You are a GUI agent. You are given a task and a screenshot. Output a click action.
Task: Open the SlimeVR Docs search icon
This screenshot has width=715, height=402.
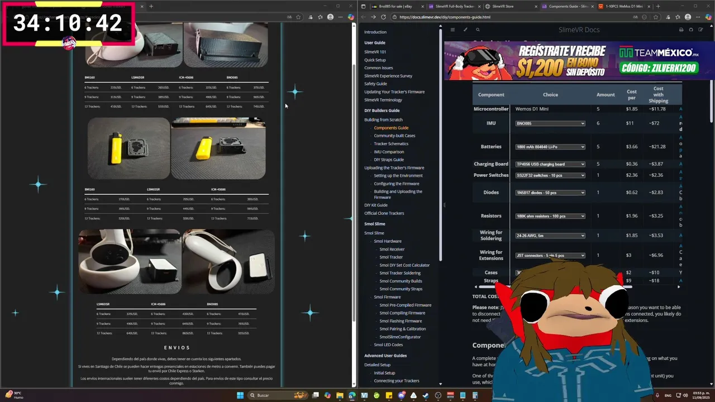click(478, 30)
